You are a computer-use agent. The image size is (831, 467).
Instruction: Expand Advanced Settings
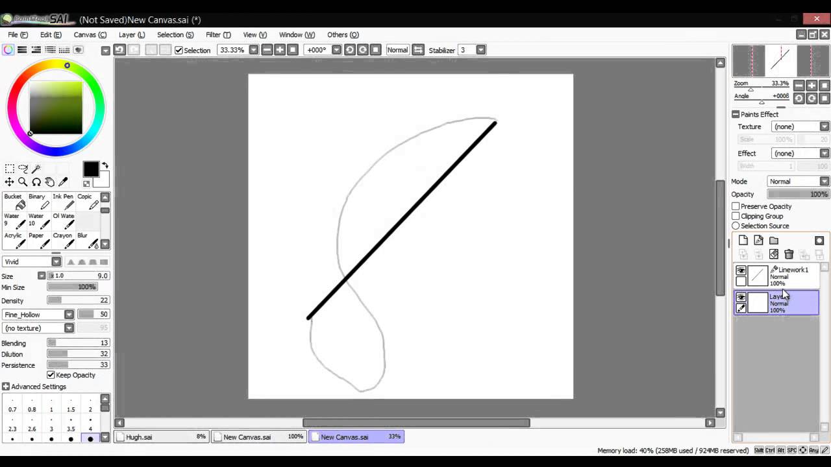[6, 387]
